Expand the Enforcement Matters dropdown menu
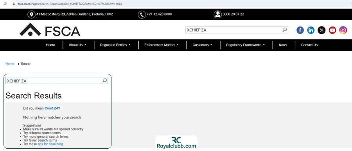This screenshot has width=352, height=151. (162, 45)
